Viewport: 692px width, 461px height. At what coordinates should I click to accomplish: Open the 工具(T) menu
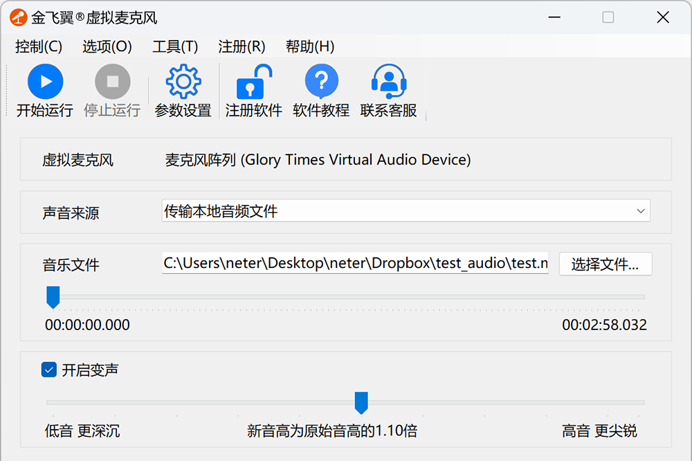pyautogui.click(x=175, y=46)
